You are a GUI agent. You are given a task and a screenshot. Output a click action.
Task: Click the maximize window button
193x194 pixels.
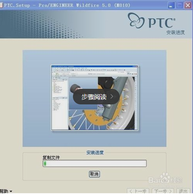tap(179, 5)
